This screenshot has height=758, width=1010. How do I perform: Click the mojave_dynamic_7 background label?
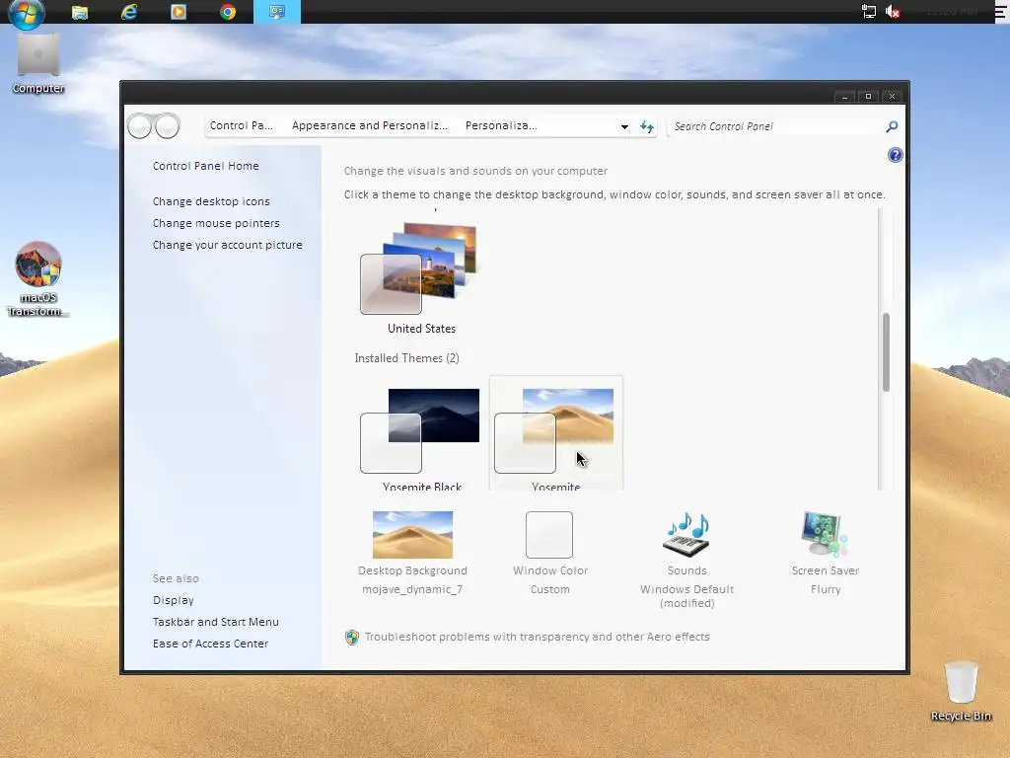[x=412, y=589]
